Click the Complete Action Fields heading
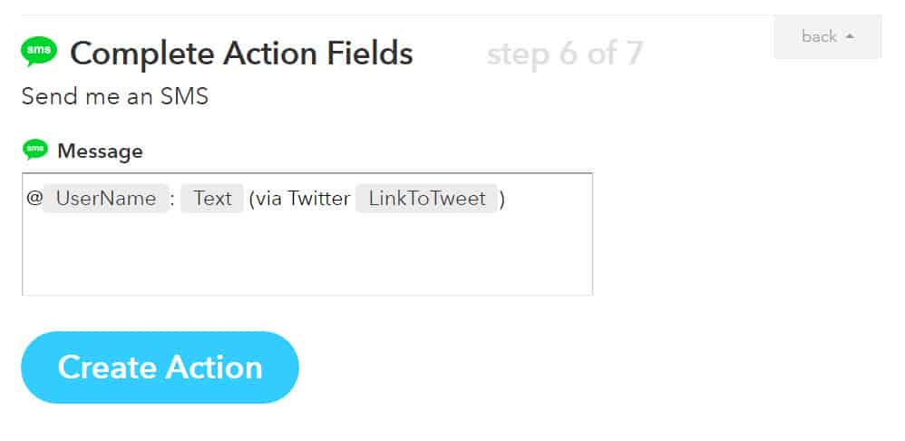Image resolution: width=905 pixels, height=441 pixels. (x=241, y=54)
